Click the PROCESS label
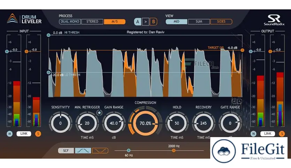This screenshot has height=168, width=291. 65,16
